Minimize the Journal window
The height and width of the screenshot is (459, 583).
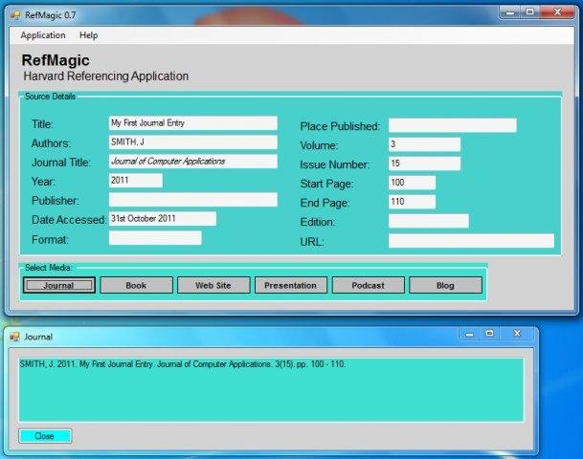(469, 334)
